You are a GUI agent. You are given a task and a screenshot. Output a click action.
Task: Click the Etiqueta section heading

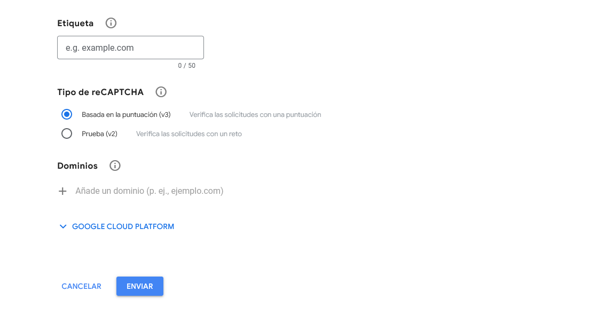tap(75, 23)
